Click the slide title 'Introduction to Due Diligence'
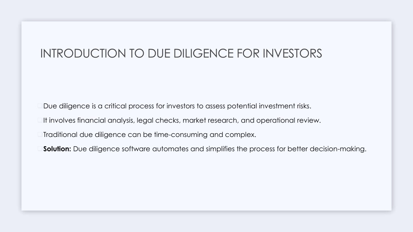This screenshot has width=413, height=232. coord(181,54)
